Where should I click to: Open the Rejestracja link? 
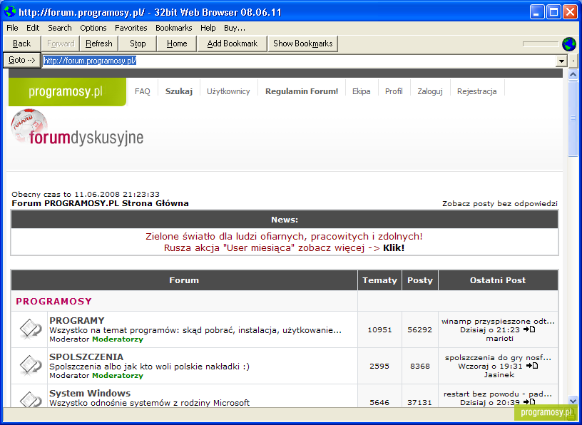tap(477, 91)
